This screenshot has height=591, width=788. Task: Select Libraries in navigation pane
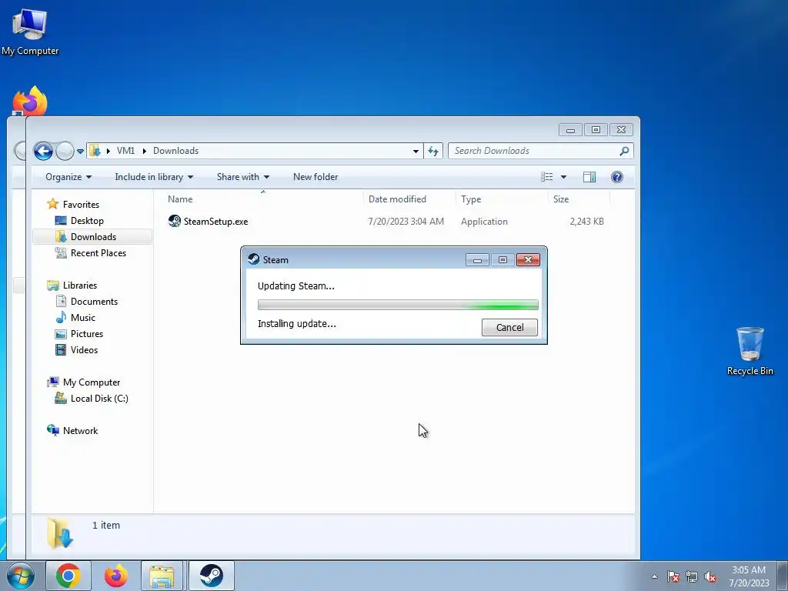click(80, 285)
